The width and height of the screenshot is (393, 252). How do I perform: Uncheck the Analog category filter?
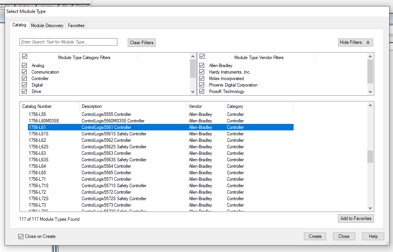point(24,66)
